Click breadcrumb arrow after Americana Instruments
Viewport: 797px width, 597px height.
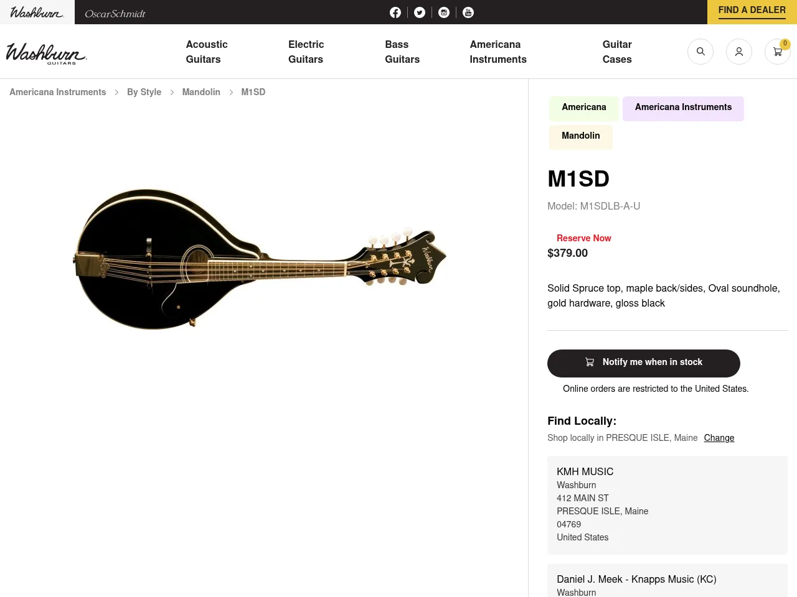[116, 92]
